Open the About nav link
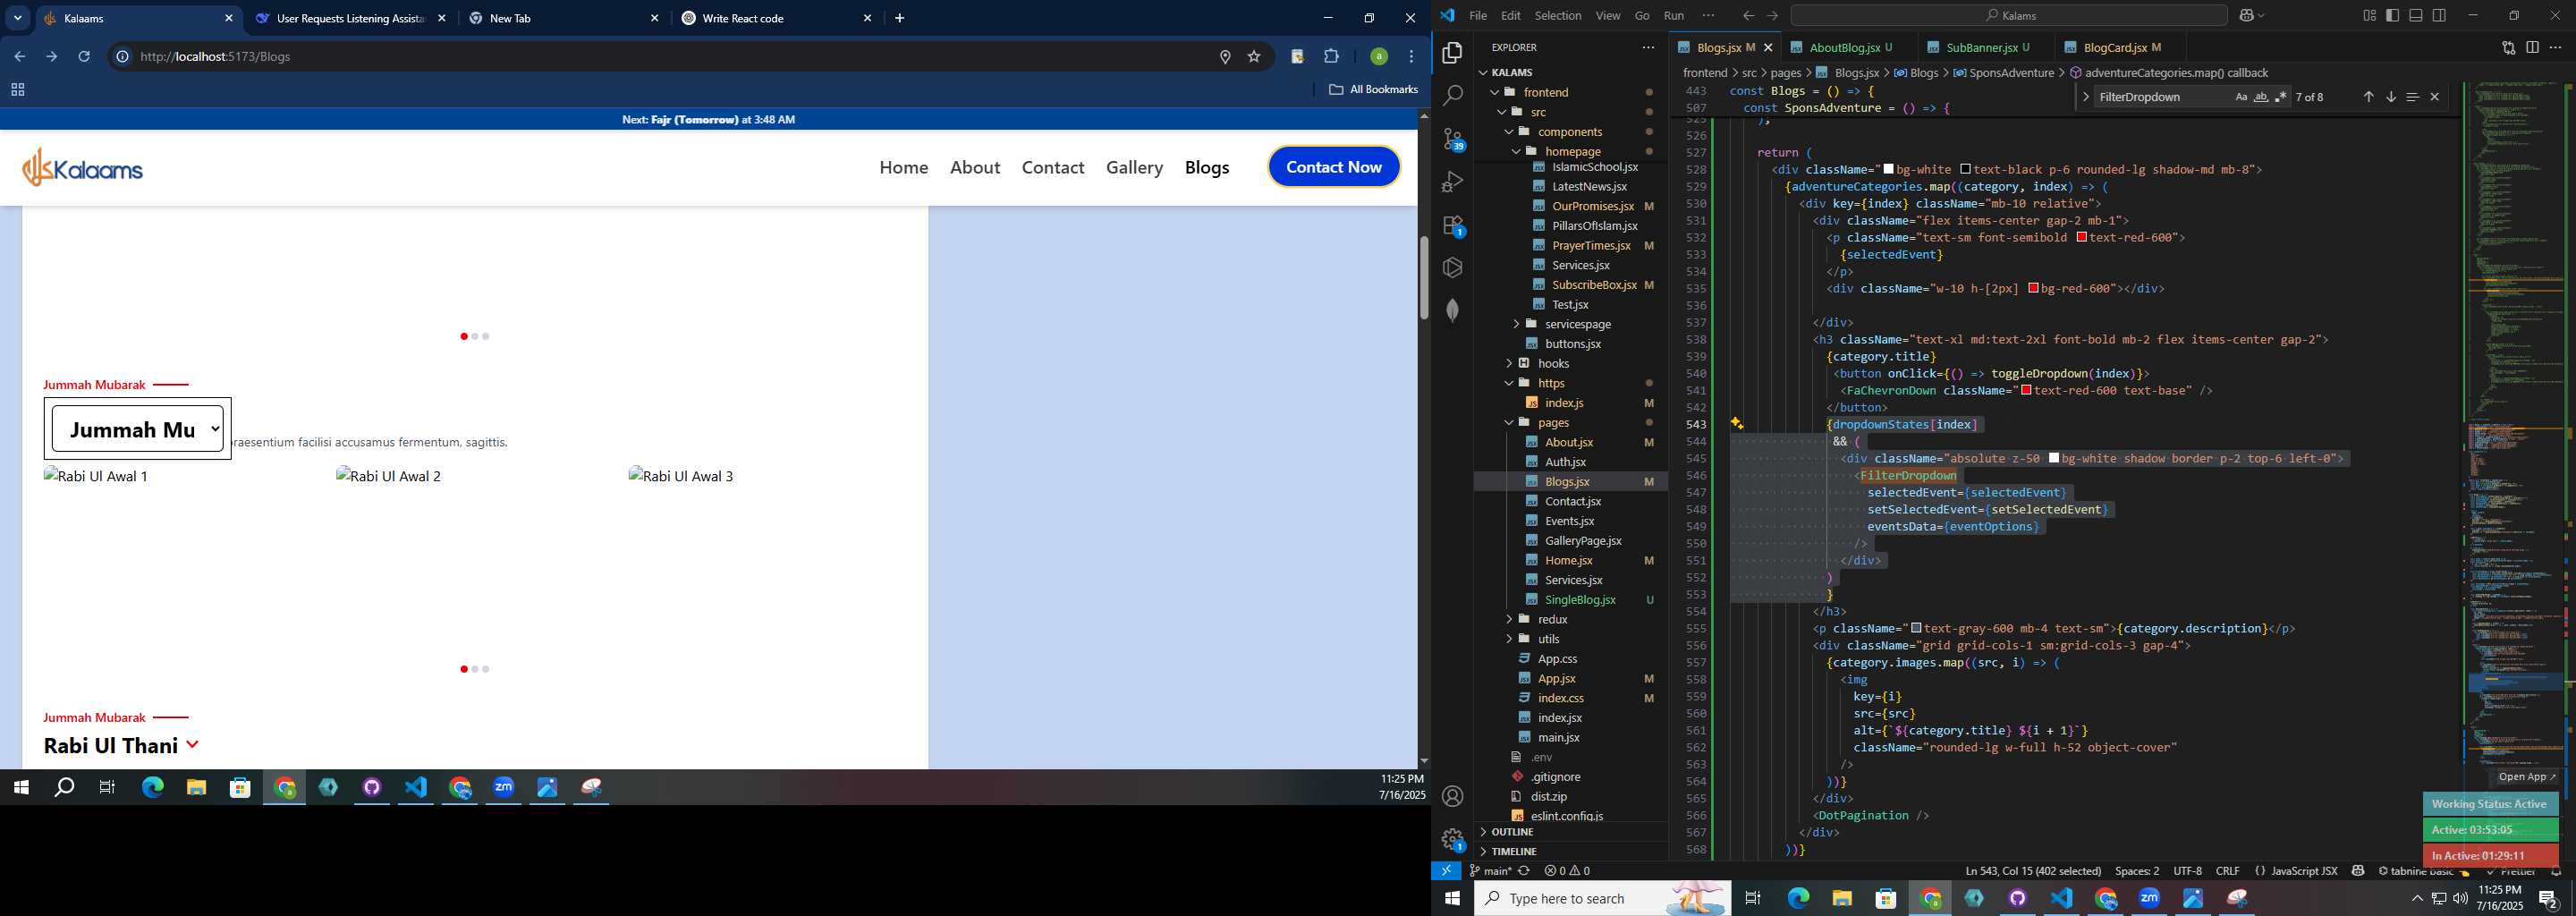Screen dimensions: 2576x916 pyautogui.click(x=975, y=167)
